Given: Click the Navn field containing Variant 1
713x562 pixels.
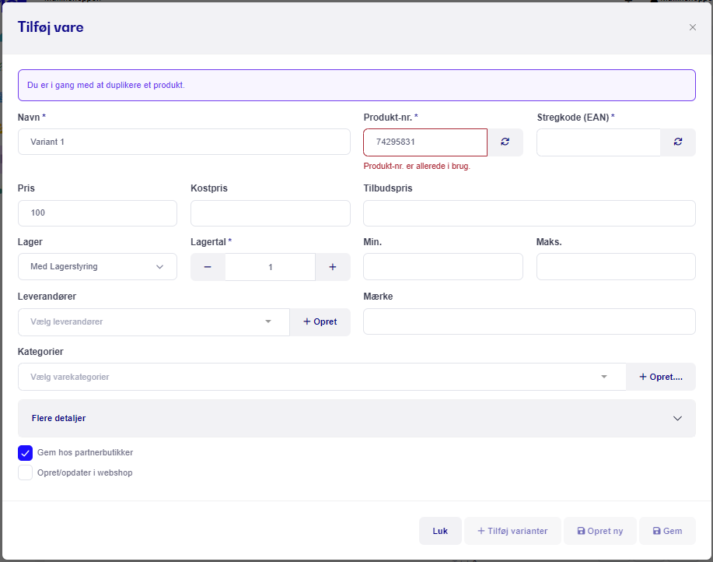Looking at the screenshot, I should click(184, 142).
